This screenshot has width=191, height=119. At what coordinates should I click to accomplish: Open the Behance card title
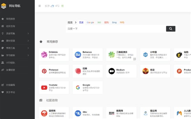87,52
